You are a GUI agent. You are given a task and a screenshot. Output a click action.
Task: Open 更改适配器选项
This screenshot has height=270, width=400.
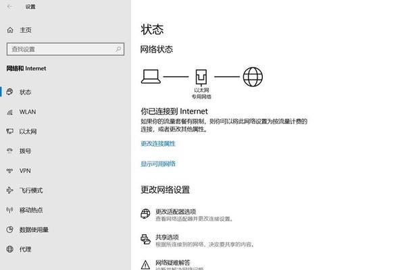(176, 212)
